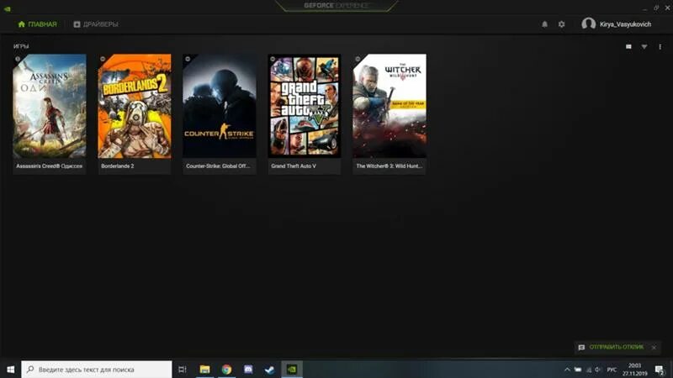Open Google Chrome from the taskbar
The height and width of the screenshot is (378, 673).
tap(226, 370)
